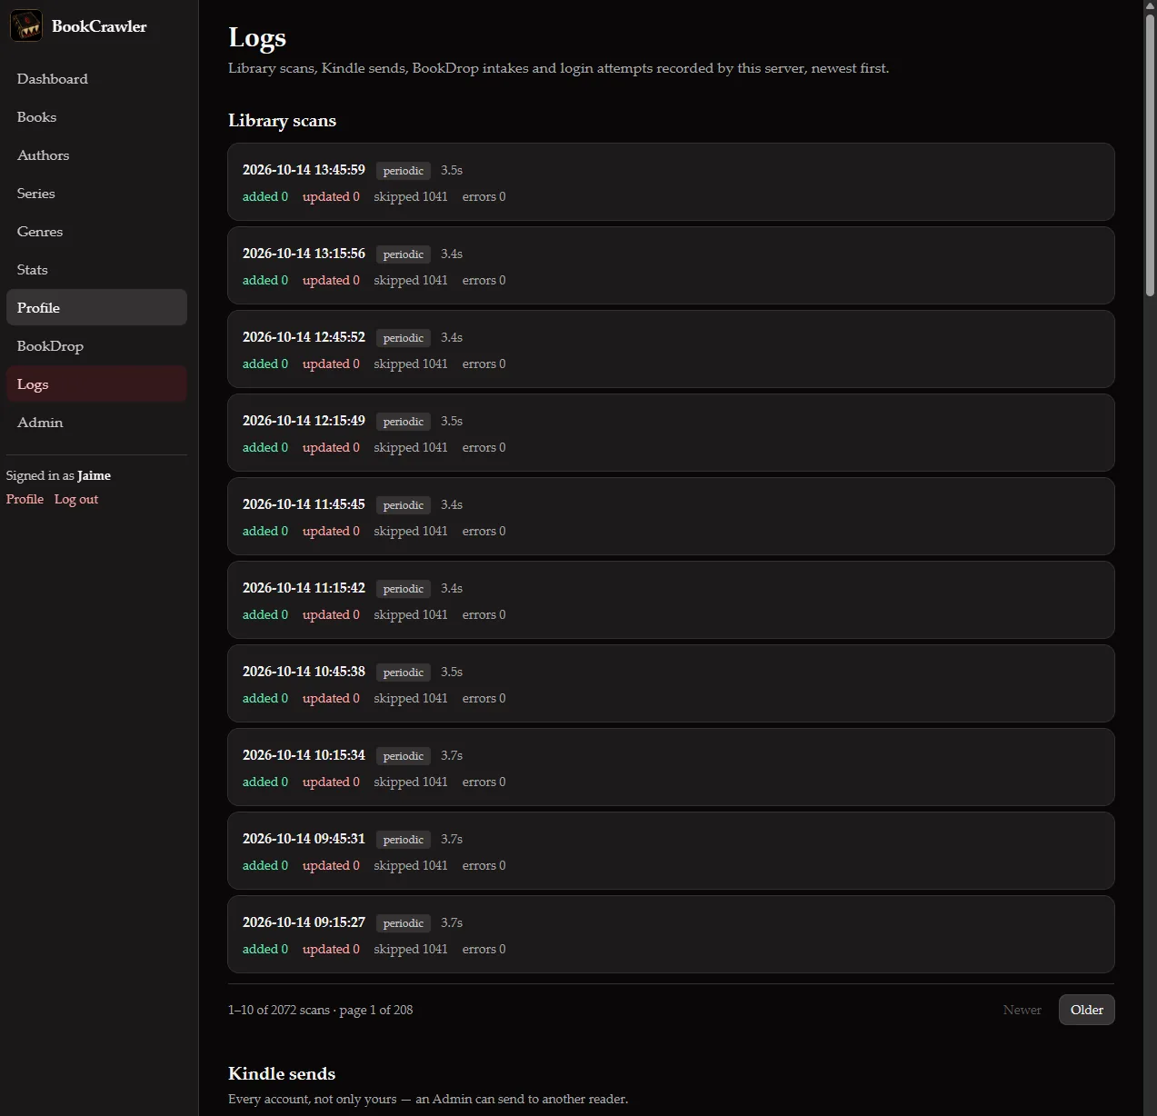Click the BookCrawler logo icon
Viewport: 1157px width, 1116px height.
[x=26, y=25]
